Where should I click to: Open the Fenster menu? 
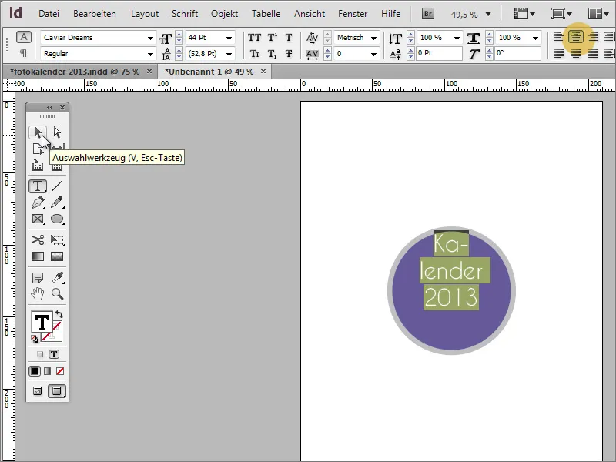[353, 14]
